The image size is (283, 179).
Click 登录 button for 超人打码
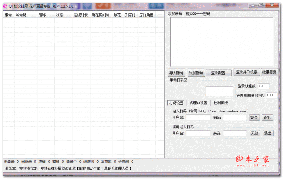pyautogui.click(x=254, y=118)
